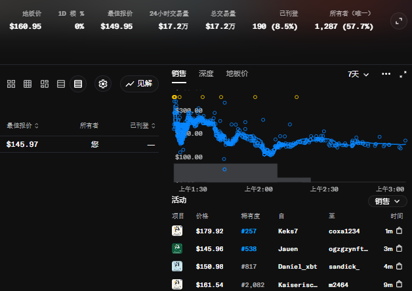Switch to mosaic layout view
This screenshot has height=291, width=412.
tap(45, 84)
